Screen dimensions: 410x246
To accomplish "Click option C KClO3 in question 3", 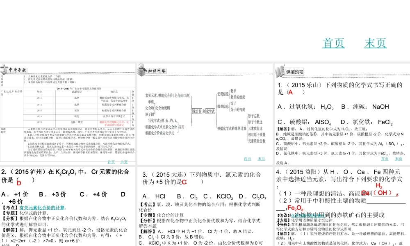I will (218, 196).
